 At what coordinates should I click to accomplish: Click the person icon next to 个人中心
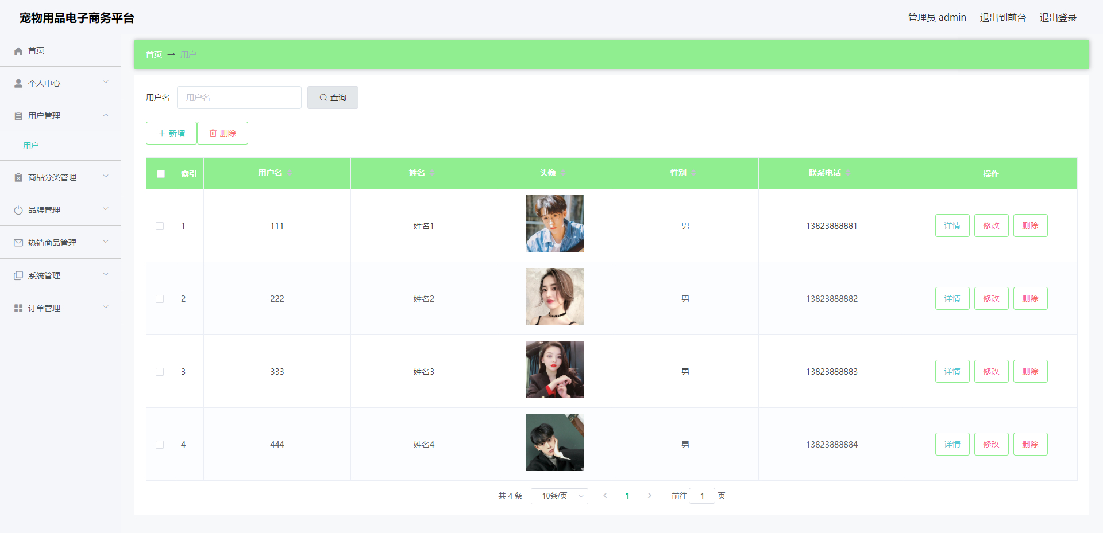point(18,83)
